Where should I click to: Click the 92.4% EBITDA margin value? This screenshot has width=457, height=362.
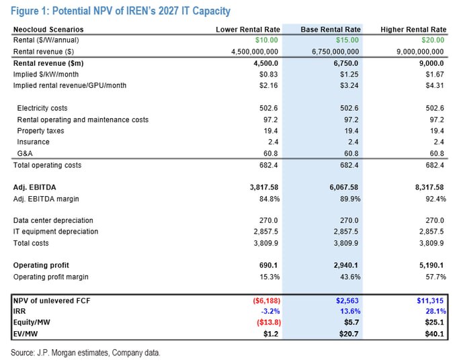tap(435, 199)
